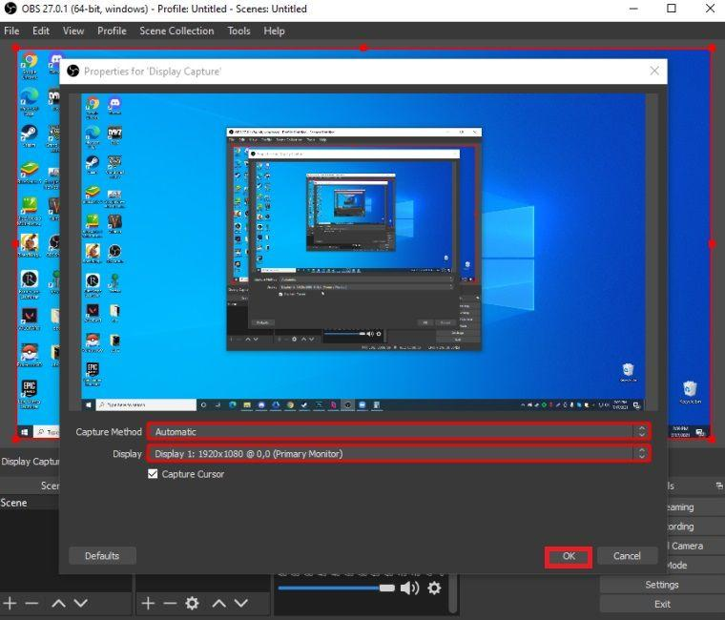Confirm properties with OK button
This screenshot has height=620, width=725.
coord(569,556)
